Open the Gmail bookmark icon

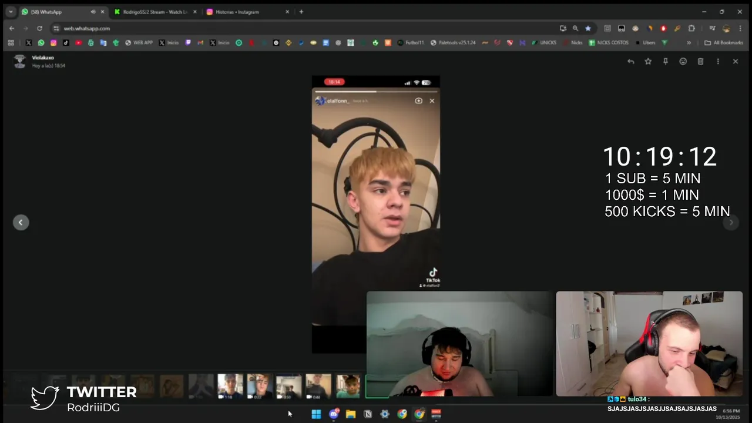pyautogui.click(x=200, y=43)
